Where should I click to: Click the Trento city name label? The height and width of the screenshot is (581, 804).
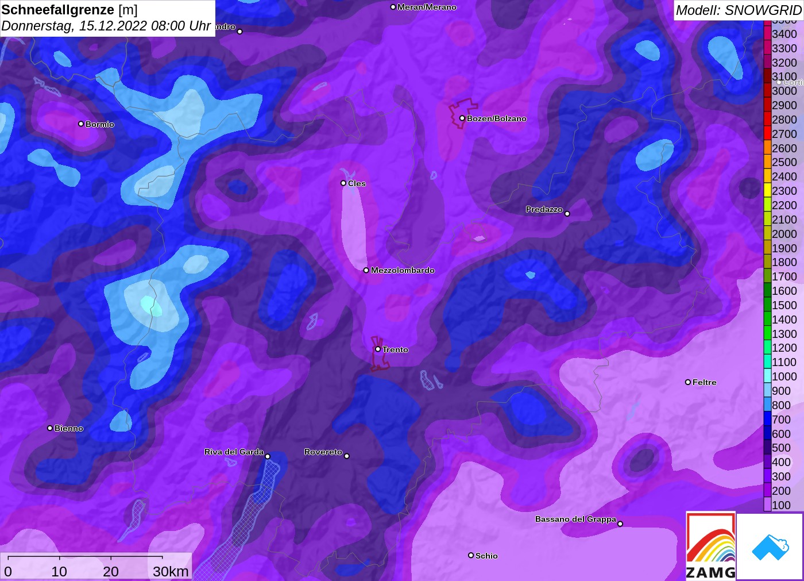(x=396, y=349)
